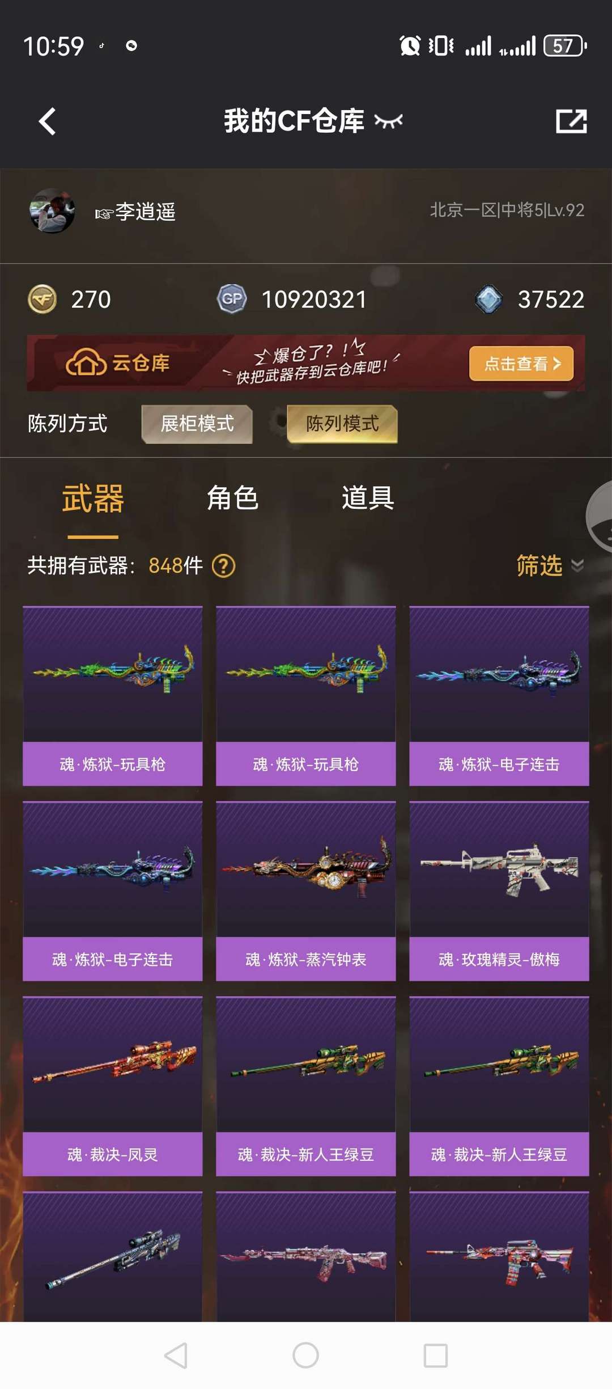Switch to 展柜模式 display mode

click(197, 424)
